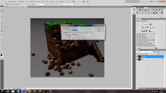Hide the 'Фон копия' layer
The height and width of the screenshot is (93, 166).
pyautogui.click(x=137, y=57)
